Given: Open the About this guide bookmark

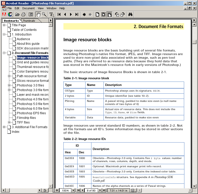Looking at the screenshot, I should tap(28, 44).
